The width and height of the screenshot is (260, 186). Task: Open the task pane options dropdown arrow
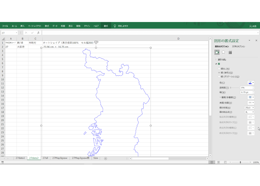[x=249, y=40]
